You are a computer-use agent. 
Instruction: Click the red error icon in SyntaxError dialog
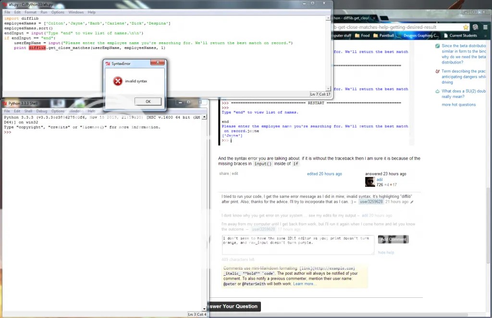coord(117,81)
